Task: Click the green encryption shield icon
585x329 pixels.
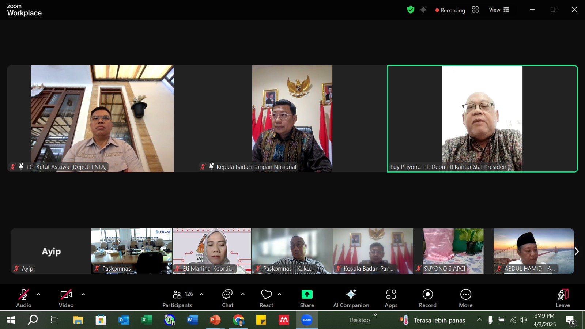Action: pyautogui.click(x=411, y=10)
